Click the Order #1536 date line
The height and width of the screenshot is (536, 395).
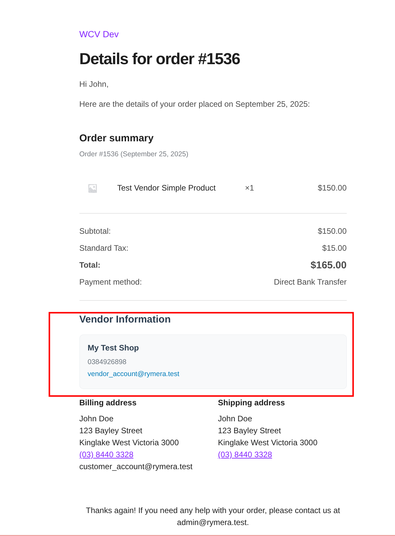tap(134, 154)
